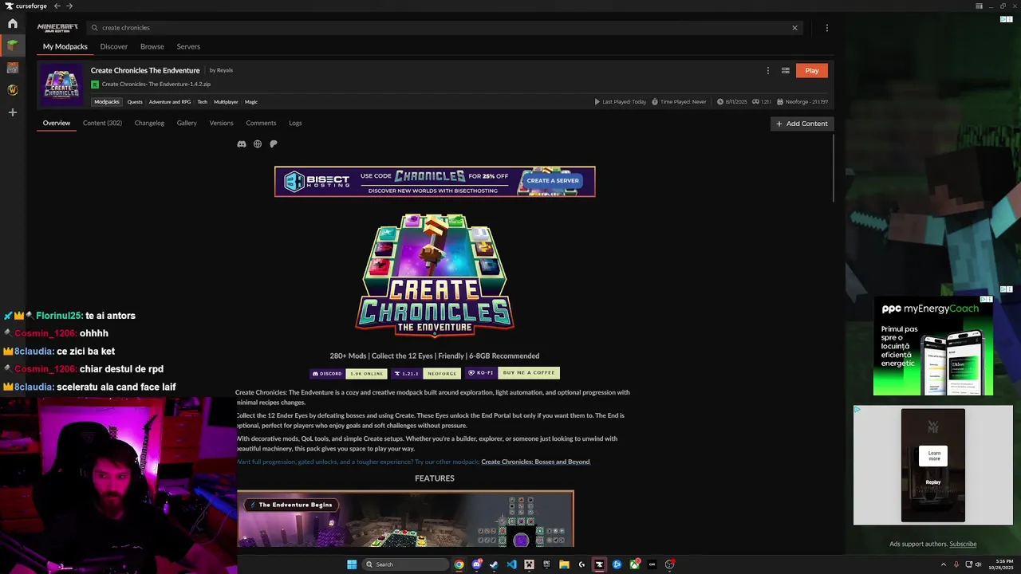Viewport: 1021px width, 574px height.
Task: Toggle the ad panel layout icon in the title bar
Action: 979,6
